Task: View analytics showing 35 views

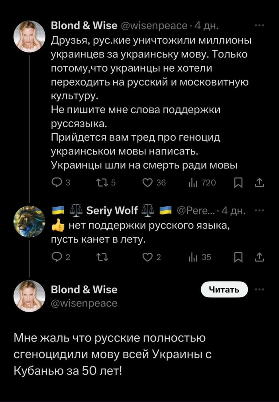Action: coord(194,258)
